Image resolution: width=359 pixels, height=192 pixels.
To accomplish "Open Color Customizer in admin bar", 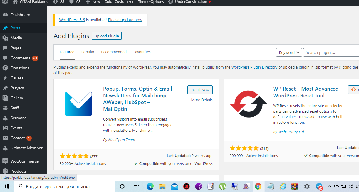I will click(x=119, y=2).
